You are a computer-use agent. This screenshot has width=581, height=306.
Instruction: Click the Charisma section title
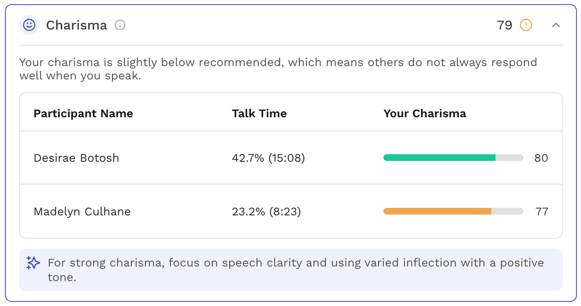77,25
